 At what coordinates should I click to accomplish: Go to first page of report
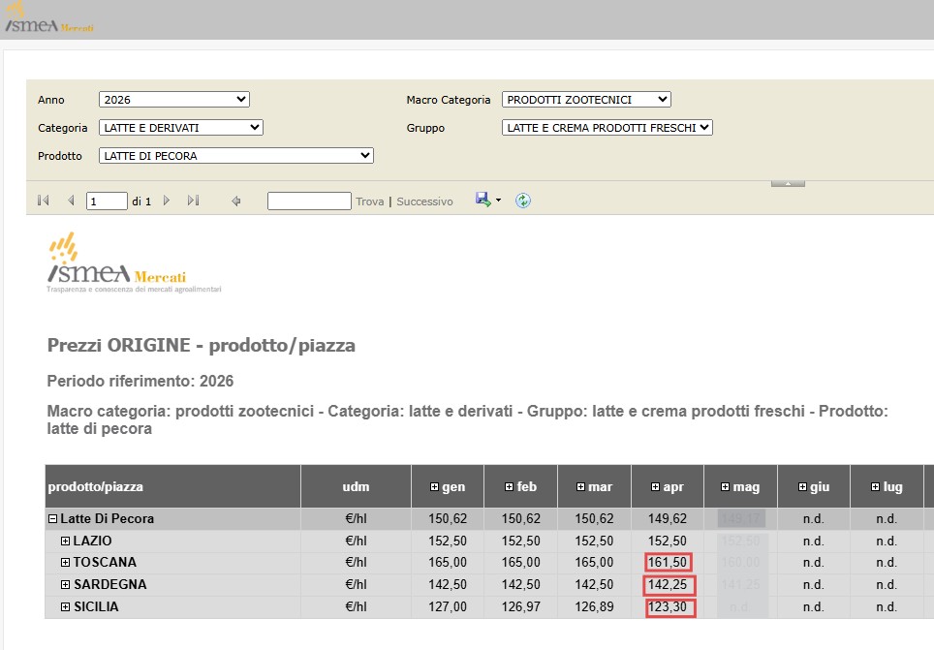coord(43,201)
